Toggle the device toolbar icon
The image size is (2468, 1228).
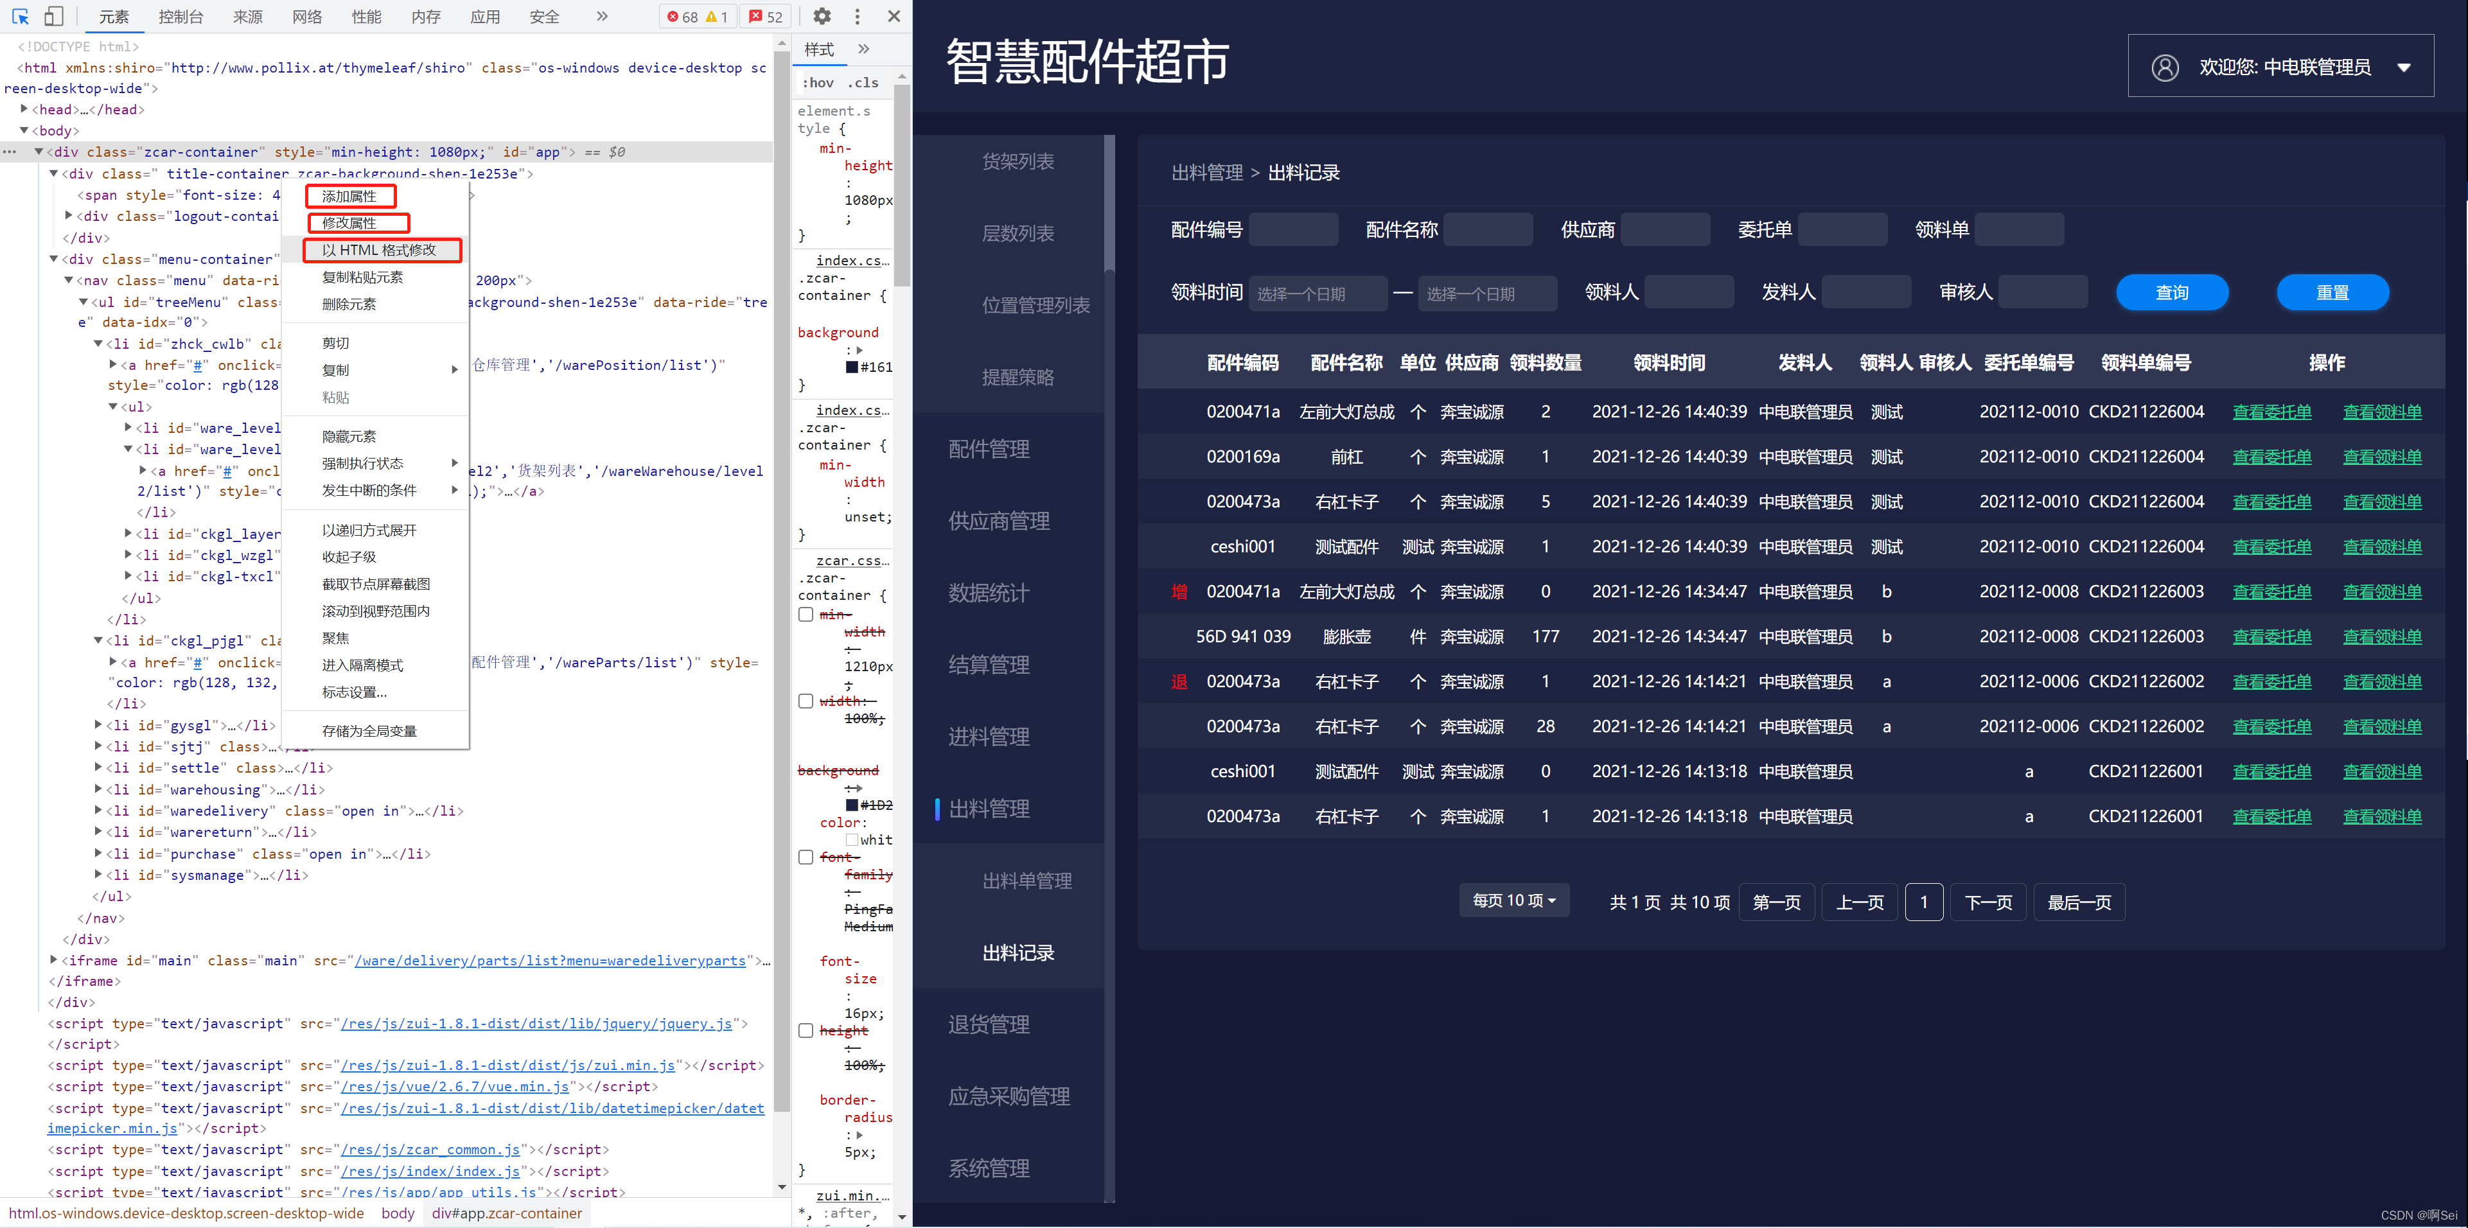[54, 16]
